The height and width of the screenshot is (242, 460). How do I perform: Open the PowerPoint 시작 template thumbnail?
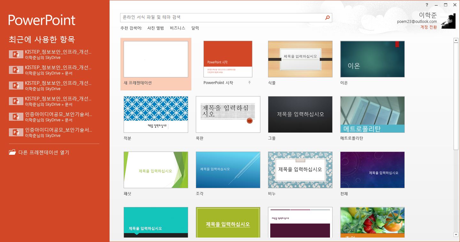(228, 59)
